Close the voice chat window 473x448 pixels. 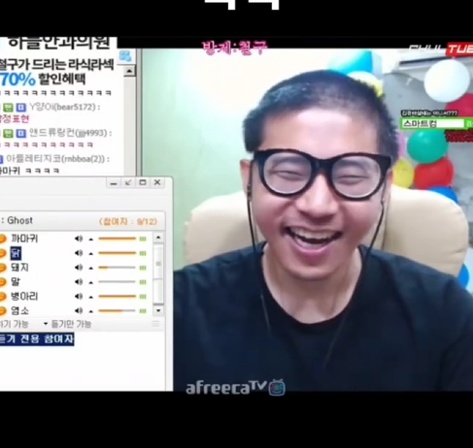(157, 182)
